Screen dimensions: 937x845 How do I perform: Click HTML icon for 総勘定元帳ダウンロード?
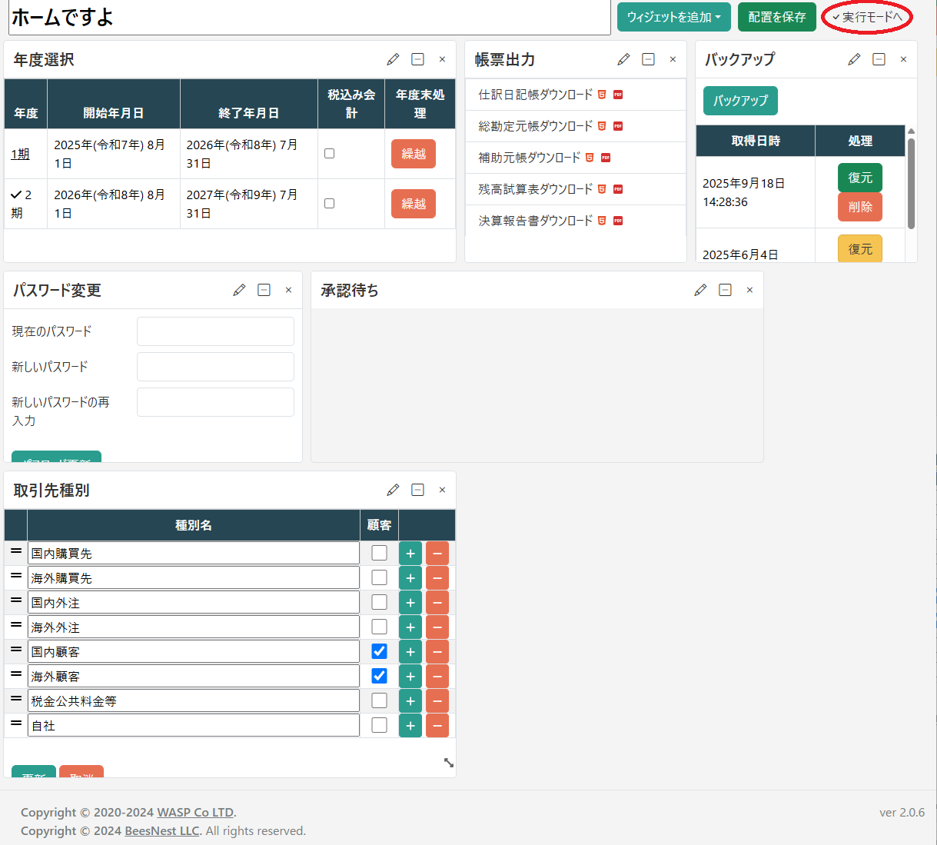coord(602,126)
